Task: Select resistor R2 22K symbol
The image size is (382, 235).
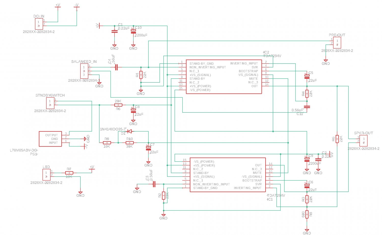Action: [x=163, y=196]
